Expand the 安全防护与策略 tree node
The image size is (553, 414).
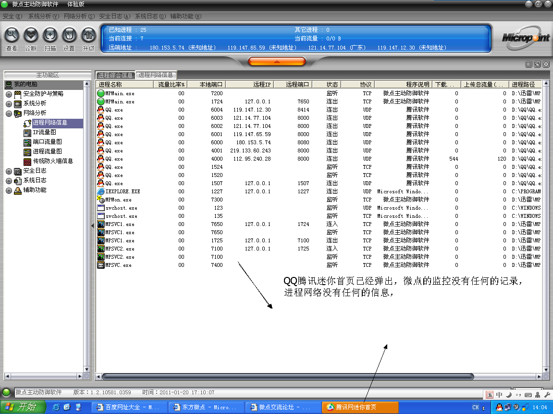coord(9,94)
